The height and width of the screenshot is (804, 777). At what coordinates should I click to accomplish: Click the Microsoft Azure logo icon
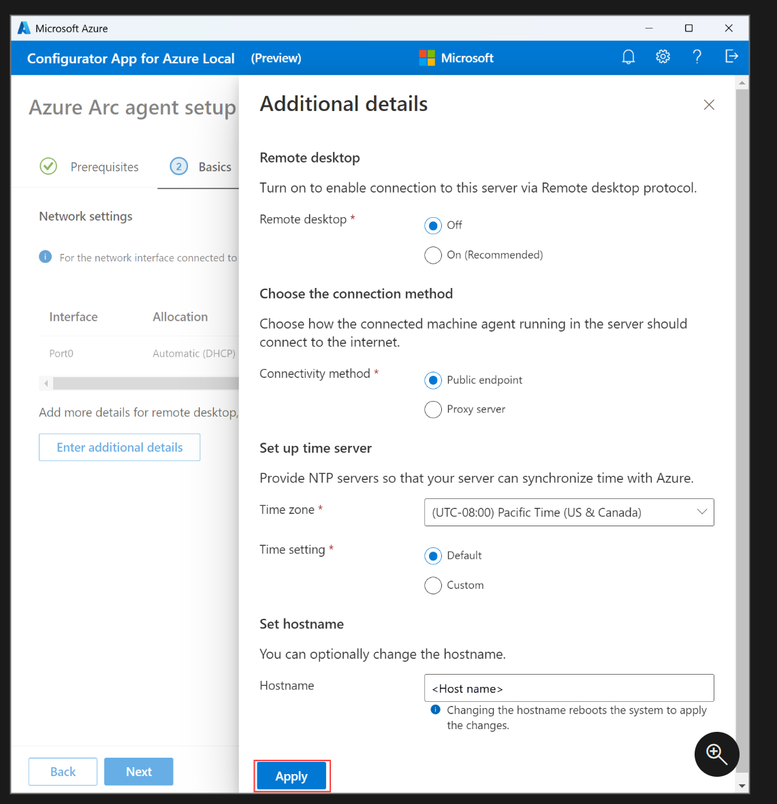24,28
